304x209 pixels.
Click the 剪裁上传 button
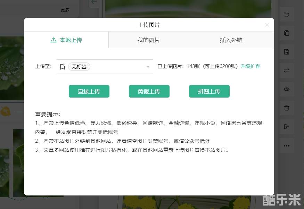pyautogui.click(x=149, y=91)
